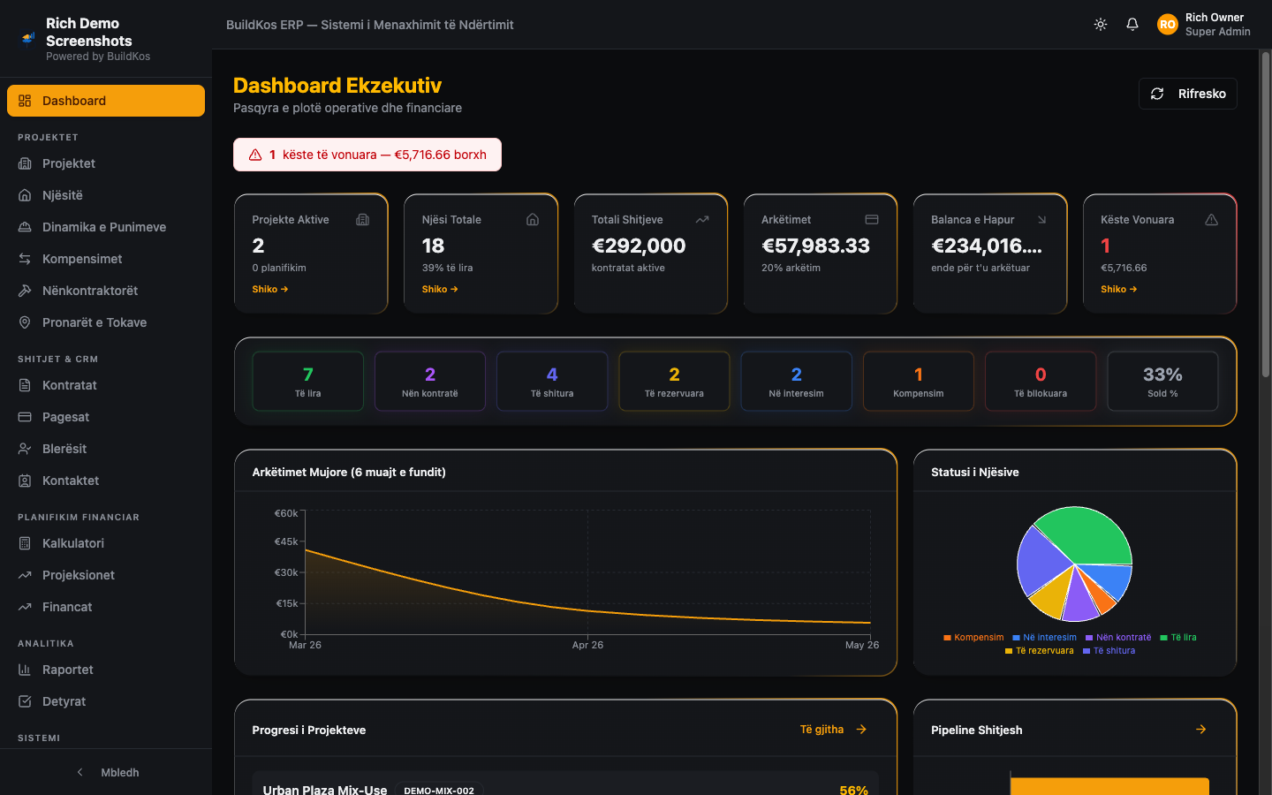1272x795 pixels.
Task: Click the Rich Owner Super Admin profile name
Action: [x=1218, y=25]
